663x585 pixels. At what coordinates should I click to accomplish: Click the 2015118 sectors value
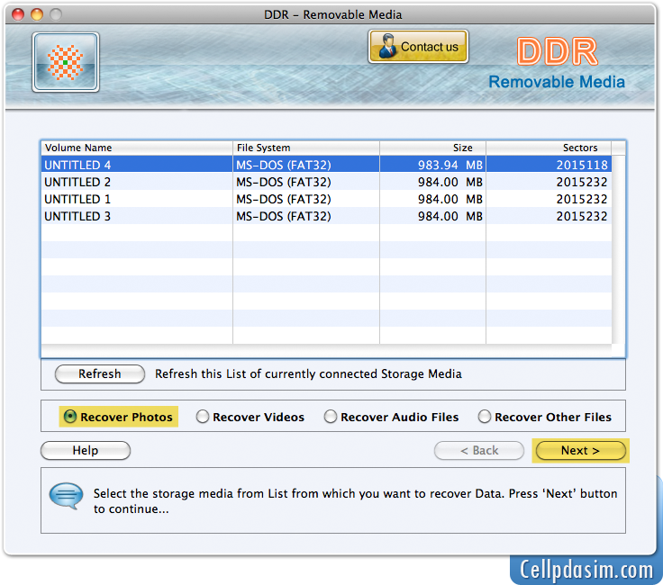click(x=582, y=165)
